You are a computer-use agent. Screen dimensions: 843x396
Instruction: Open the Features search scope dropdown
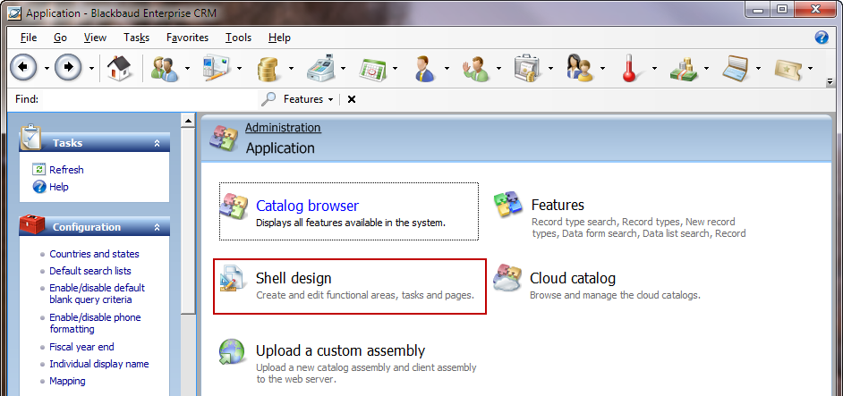coord(308,99)
